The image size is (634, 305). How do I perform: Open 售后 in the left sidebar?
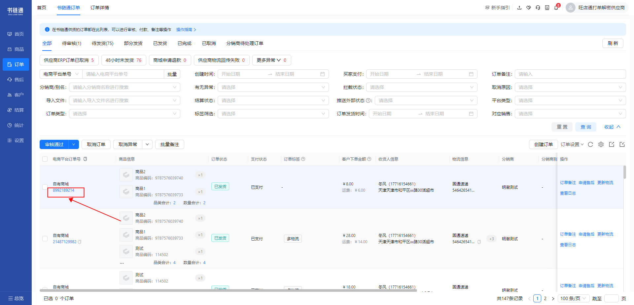[x=16, y=80]
